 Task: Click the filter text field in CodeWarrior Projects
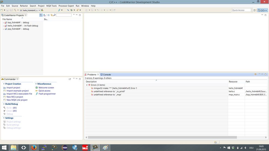tap(64, 15)
